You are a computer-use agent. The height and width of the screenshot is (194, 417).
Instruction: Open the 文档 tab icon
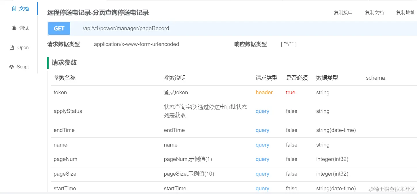click(x=14, y=9)
